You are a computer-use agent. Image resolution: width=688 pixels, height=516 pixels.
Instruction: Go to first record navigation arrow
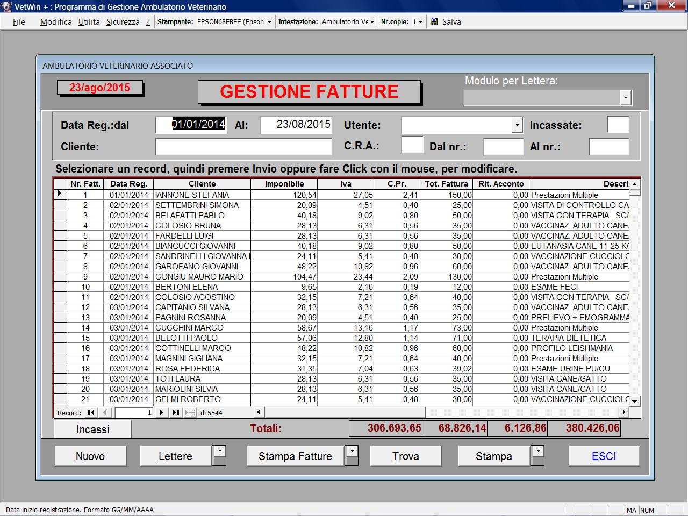tap(91, 413)
